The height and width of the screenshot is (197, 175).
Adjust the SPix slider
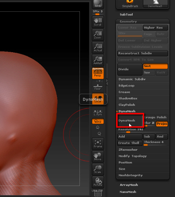click(x=98, y=13)
